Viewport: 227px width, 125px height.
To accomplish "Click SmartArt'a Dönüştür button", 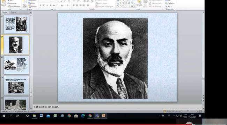I will [x=104, y=6].
